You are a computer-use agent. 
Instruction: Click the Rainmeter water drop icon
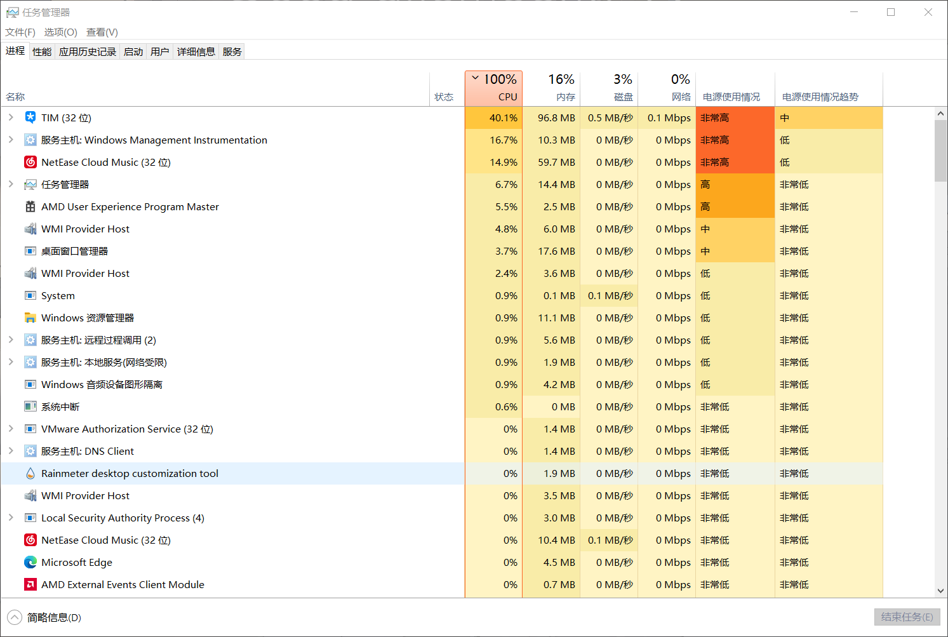pos(30,473)
